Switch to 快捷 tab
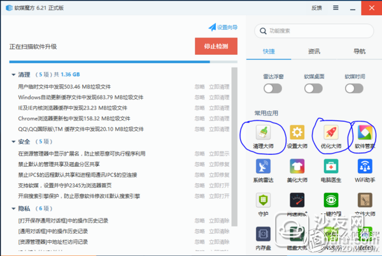The height and width of the screenshot is (256, 382). (x=269, y=52)
